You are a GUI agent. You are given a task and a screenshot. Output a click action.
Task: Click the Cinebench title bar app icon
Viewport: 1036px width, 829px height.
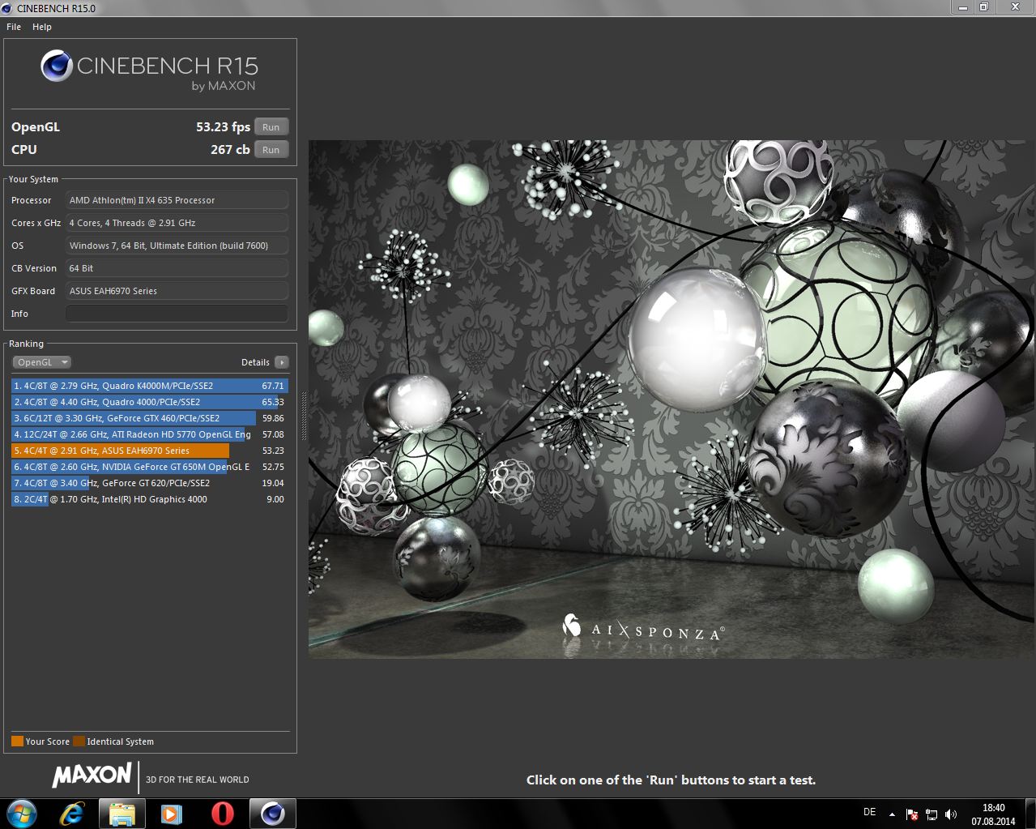(x=8, y=8)
